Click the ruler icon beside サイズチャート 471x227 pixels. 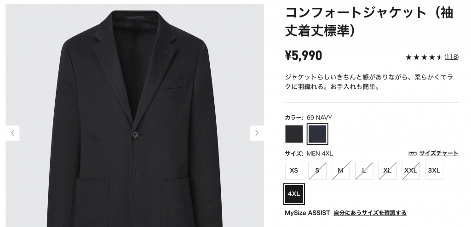[412, 153]
